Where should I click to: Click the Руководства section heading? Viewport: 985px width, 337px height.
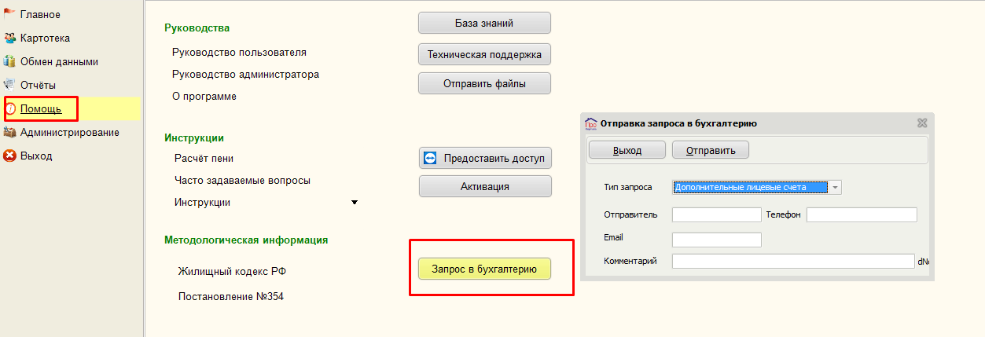pyautogui.click(x=197, y=27)
